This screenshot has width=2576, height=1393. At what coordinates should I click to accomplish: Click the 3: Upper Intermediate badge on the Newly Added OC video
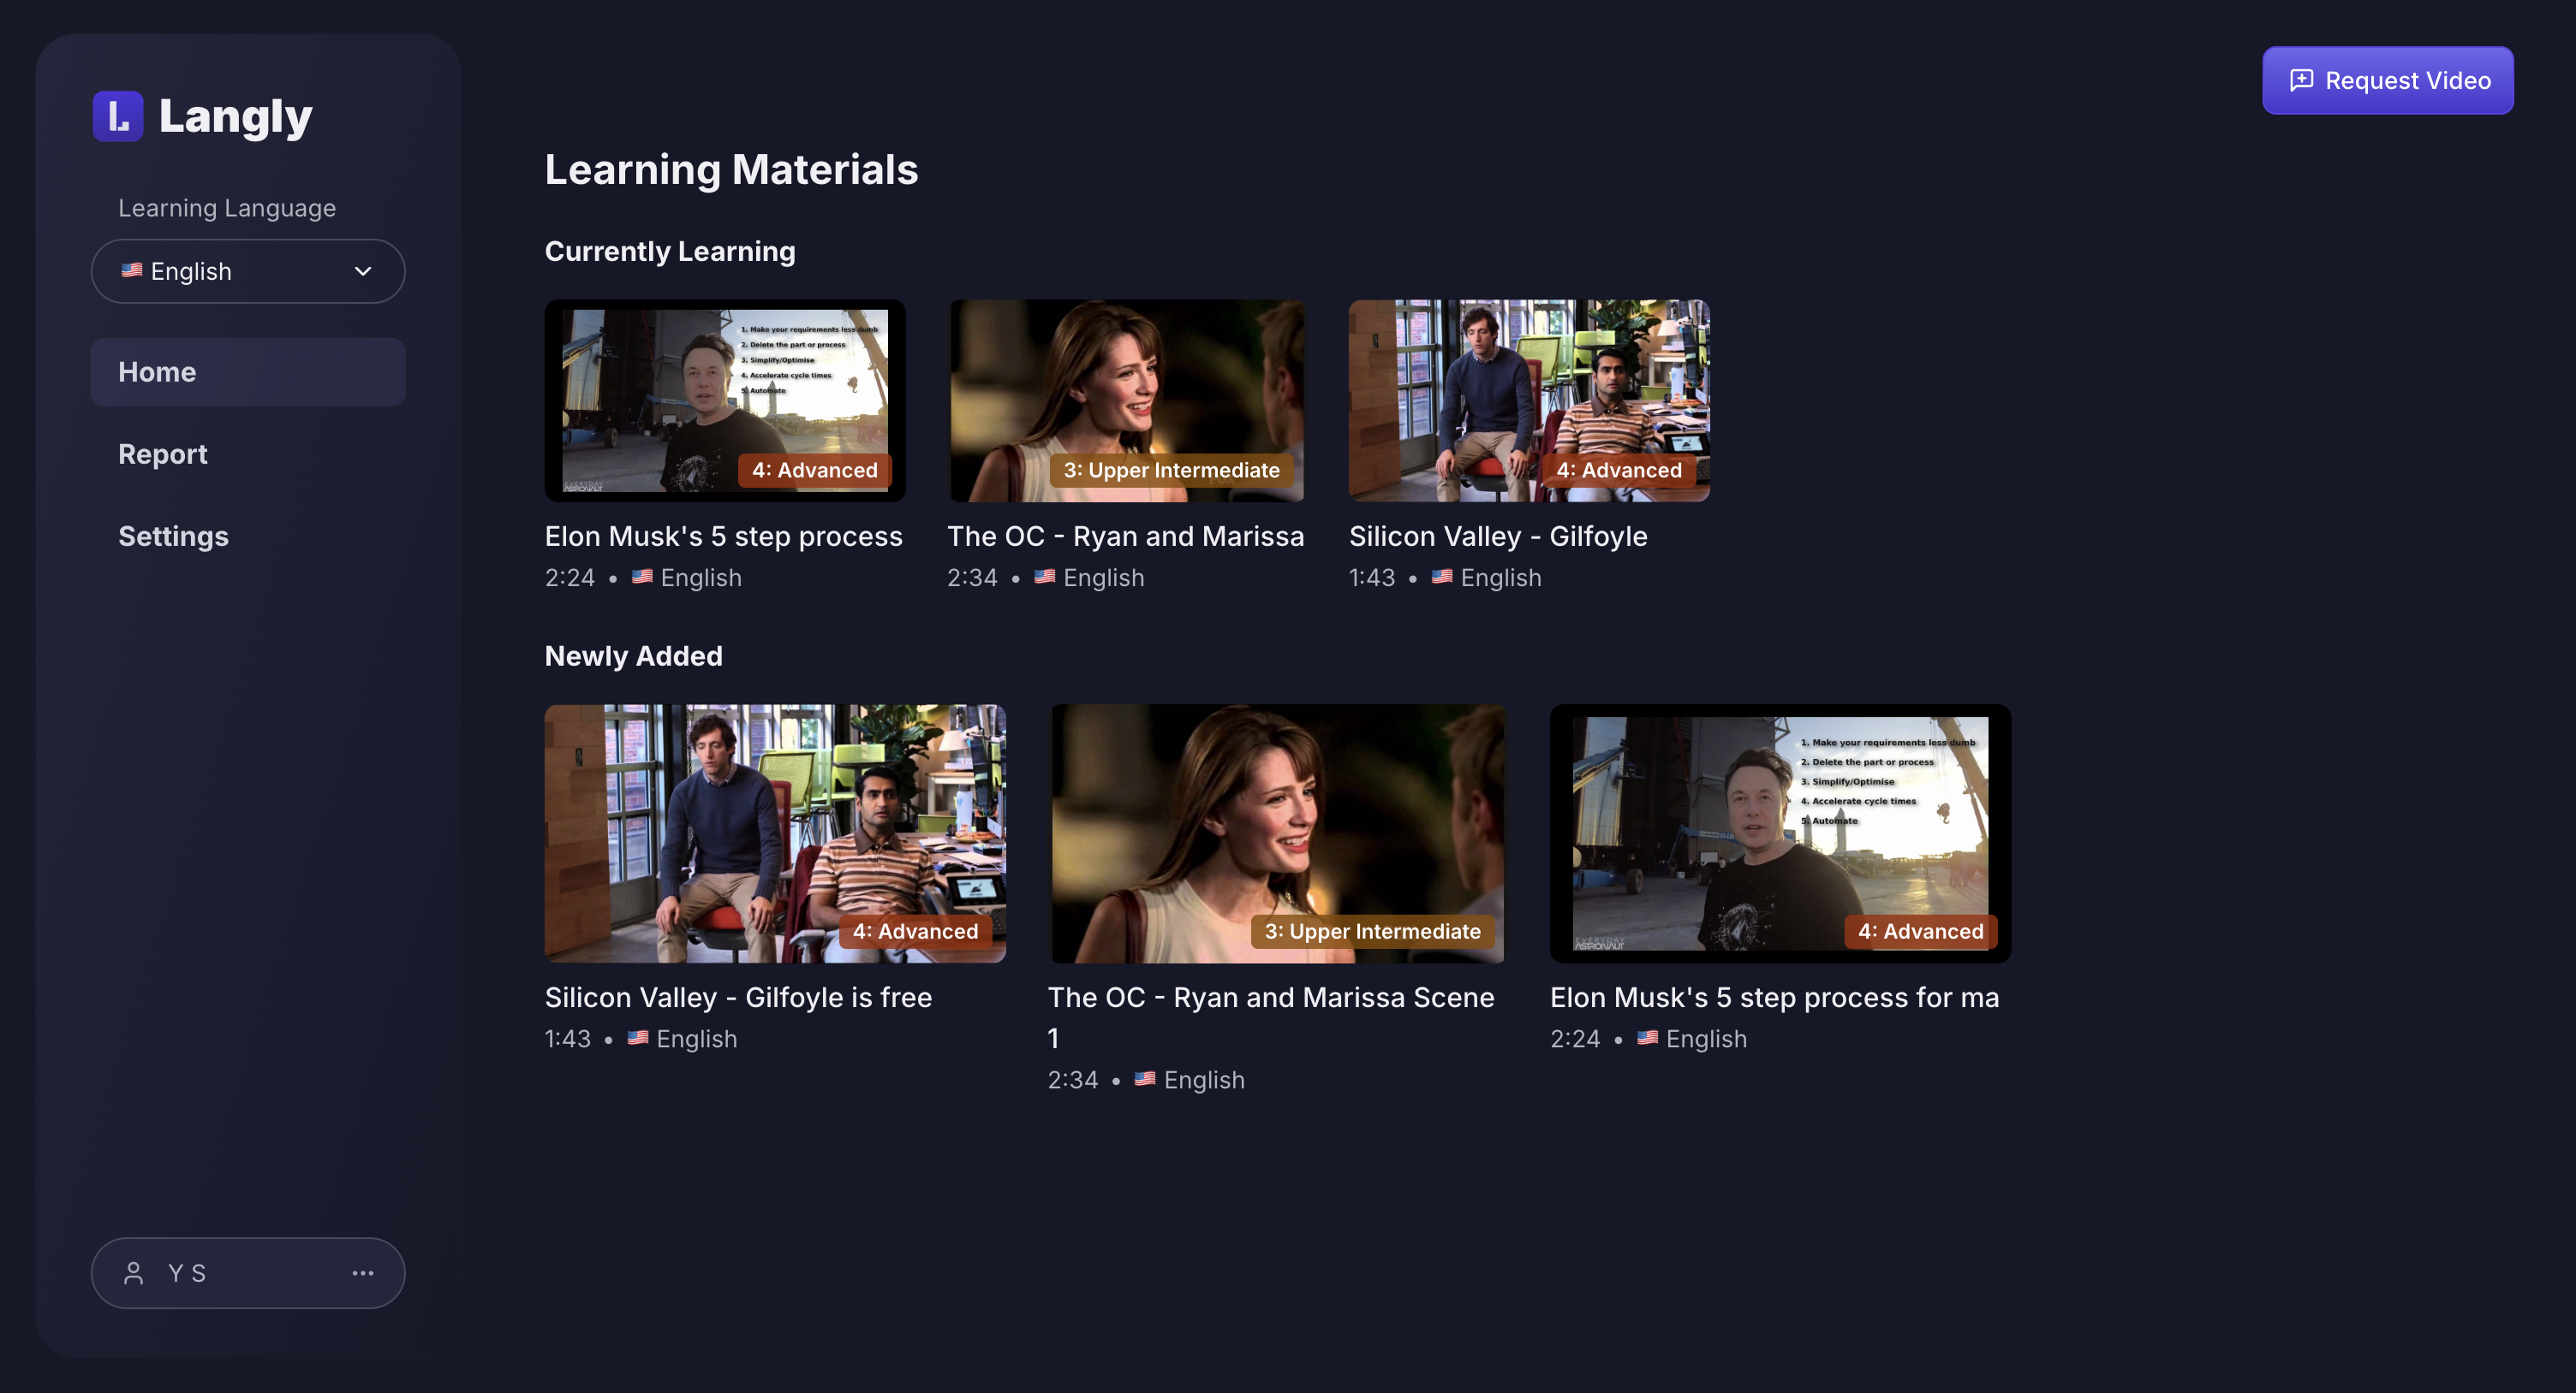[1372, 930]
